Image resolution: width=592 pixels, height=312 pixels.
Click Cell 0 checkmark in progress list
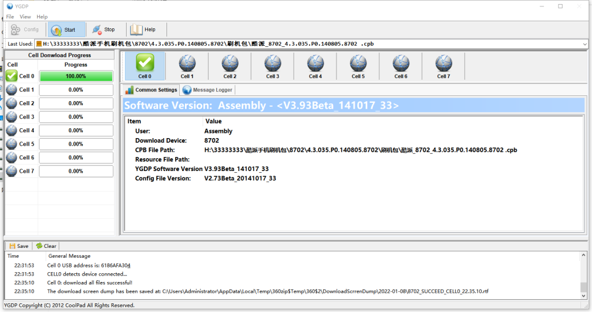pyautogui.click(x=12, y=76)
